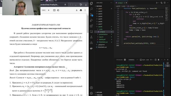This screenshot has width=171, height=96.
Task: Kill the terminal with the trash icon
Action: [158, 60]
